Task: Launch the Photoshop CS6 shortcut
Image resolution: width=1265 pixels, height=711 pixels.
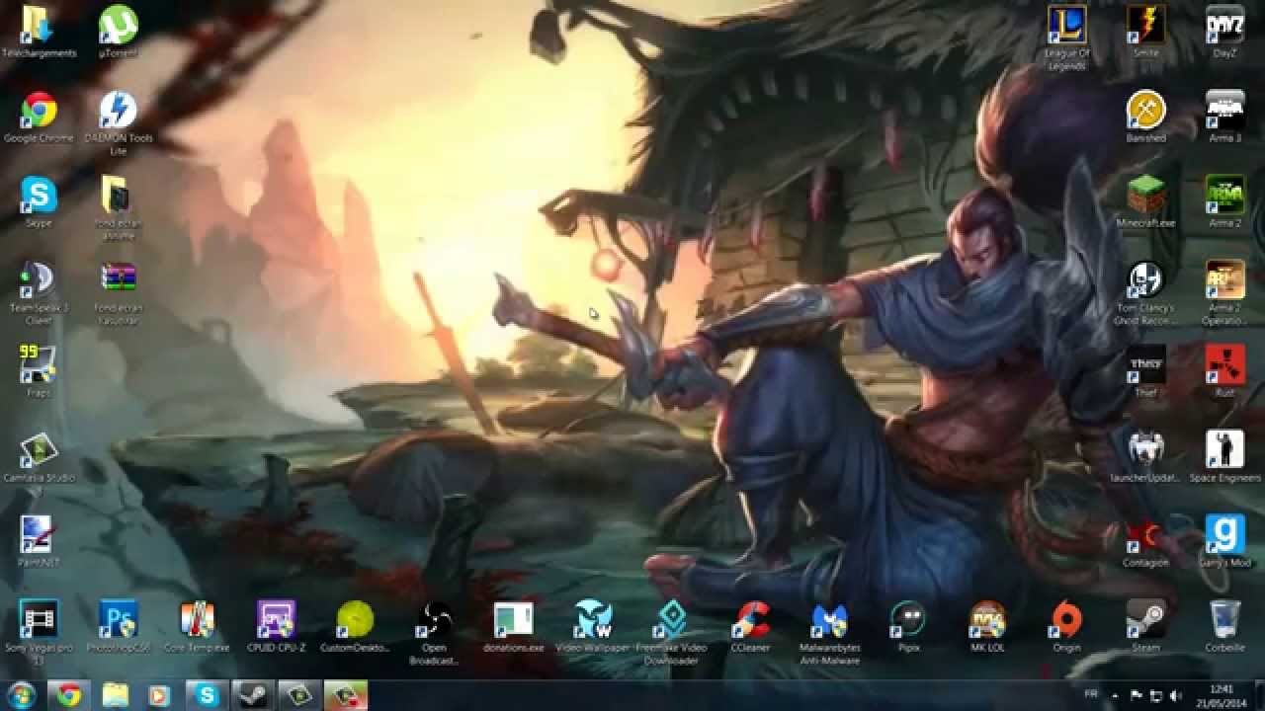Action: (x=119, y=627)
